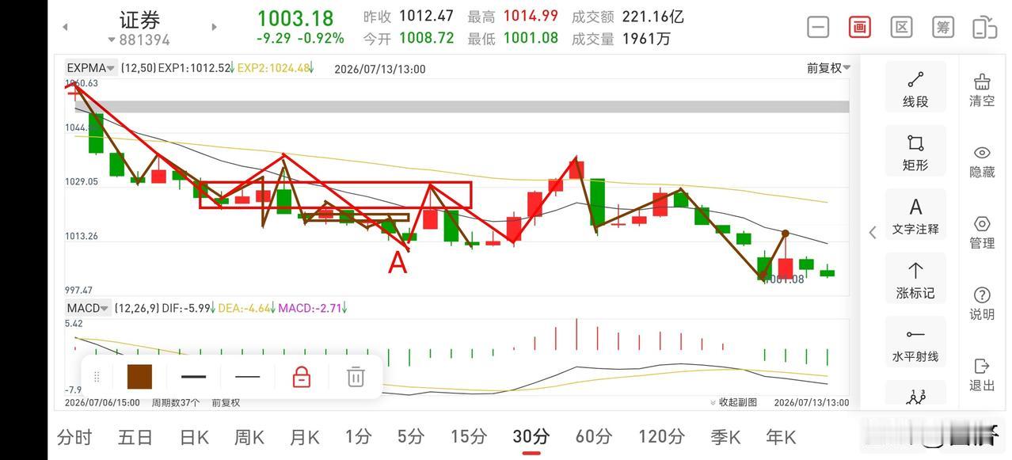Switch to the 年K tab
This screenshot has width=1012, height=460.
tap(780, 436)
